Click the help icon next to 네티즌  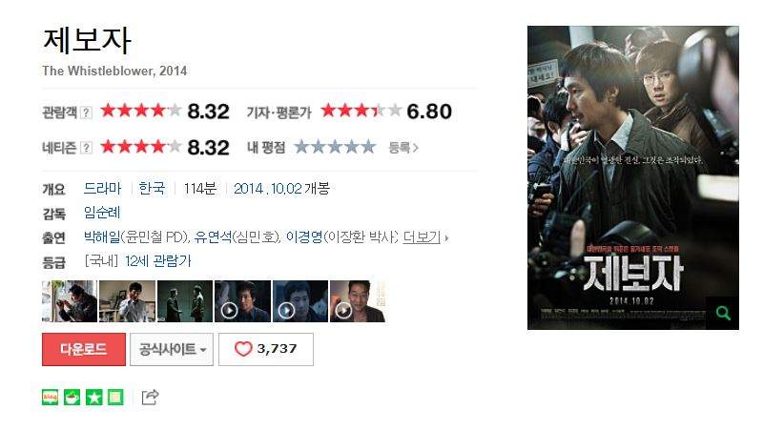tap(86, 148)
